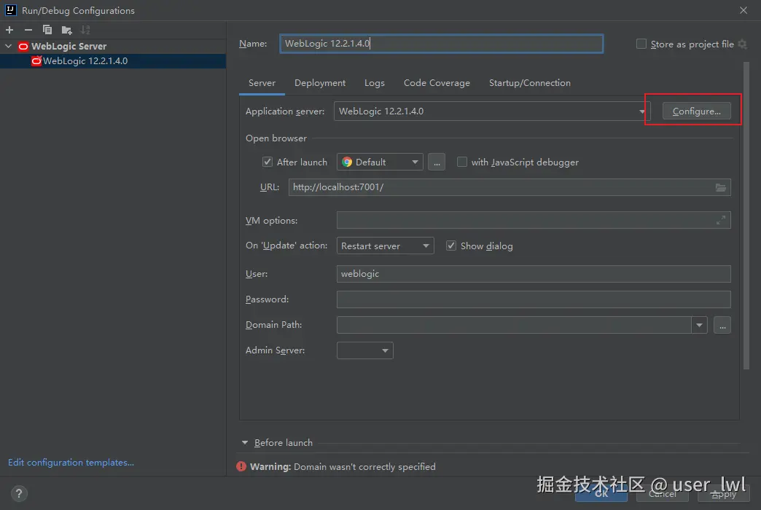Click the WebLogic Server group icon
761x510 pixels.
pos(23,47)
